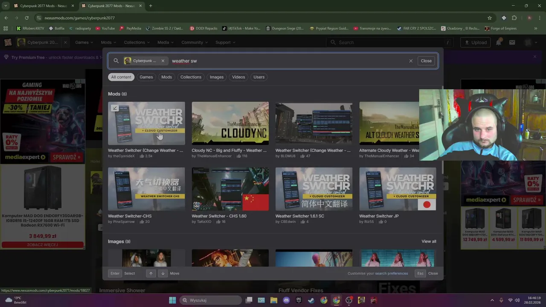Open the YouTube bookmark

click(x=105, y=29)
